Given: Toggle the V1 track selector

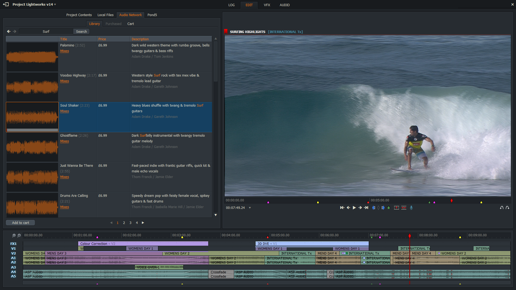Looking at the screenshot, I should click(13, 249).
